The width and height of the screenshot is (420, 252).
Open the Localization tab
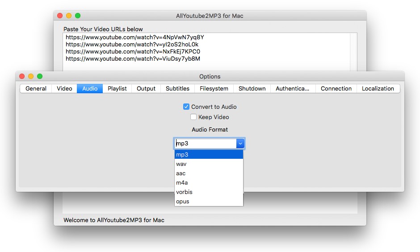(x=378, y=89)
